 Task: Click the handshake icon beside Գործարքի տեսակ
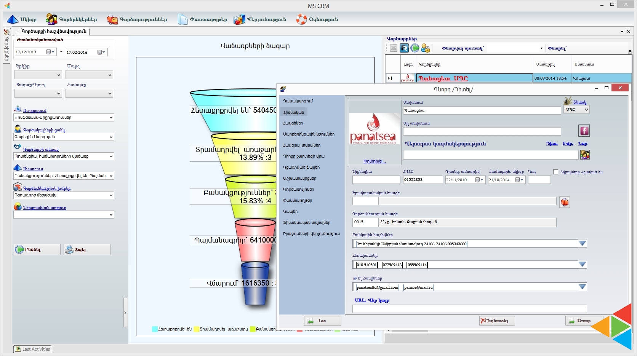[x=18, y=147]
